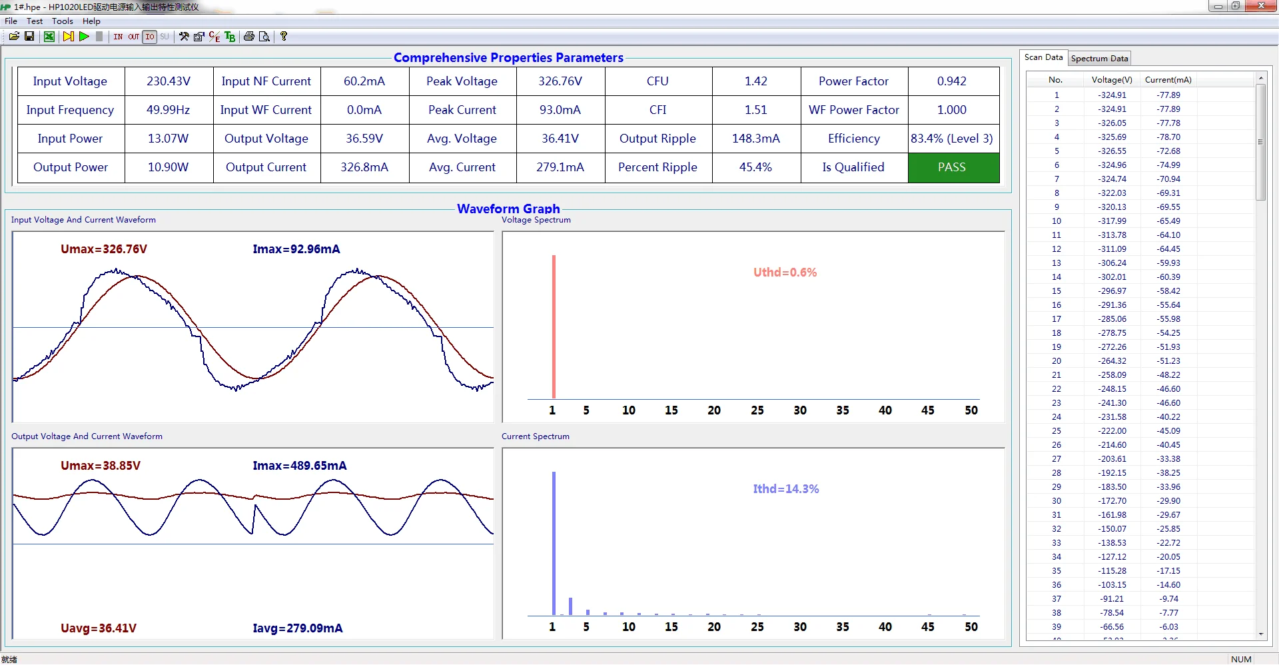
Task: Click the Voltage(V) column header
Action: tap(1112, 80)
